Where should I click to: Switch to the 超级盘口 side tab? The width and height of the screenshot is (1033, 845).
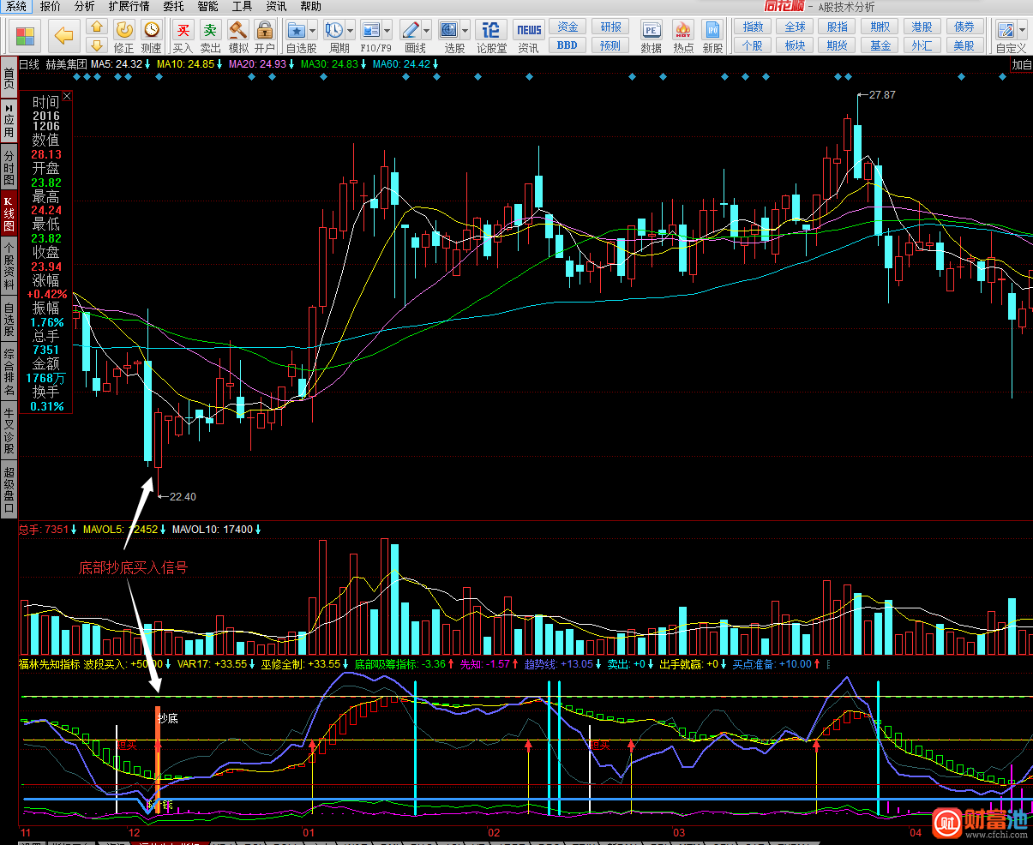(9, 488)
